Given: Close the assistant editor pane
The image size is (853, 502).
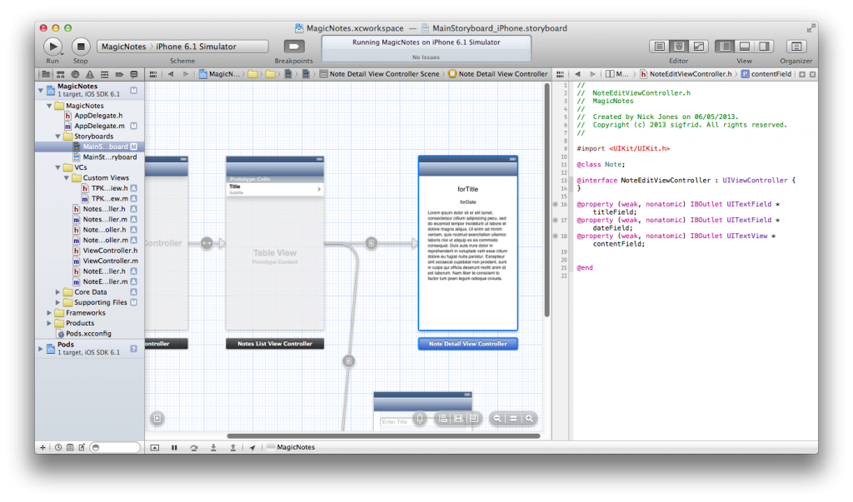Looking at the screenshot, I should click(x=812, y=75).
